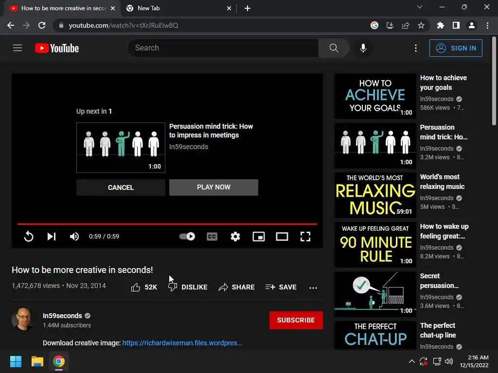Focus the YouTube search field
This screenshot has height=373, width=498.
223,48
